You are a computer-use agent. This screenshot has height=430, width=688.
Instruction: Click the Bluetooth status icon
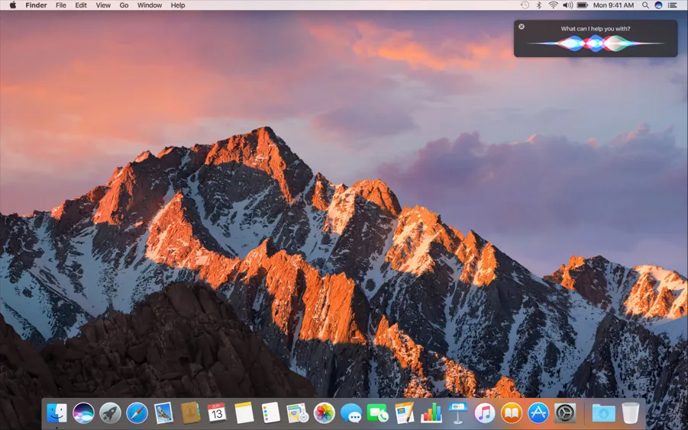[538, 5]
